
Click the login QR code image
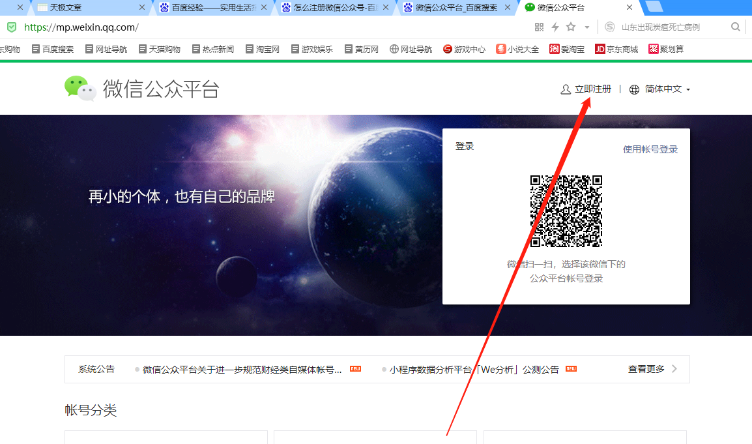(x=566, y=211)
